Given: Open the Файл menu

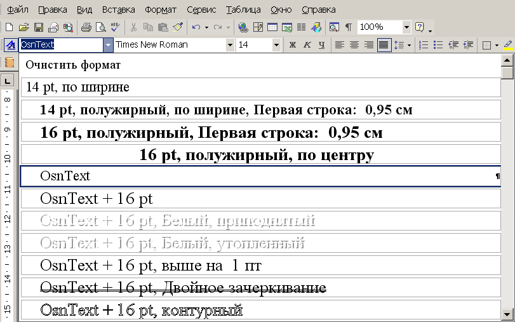Looking at the screenshot, I should pos(18,10).
